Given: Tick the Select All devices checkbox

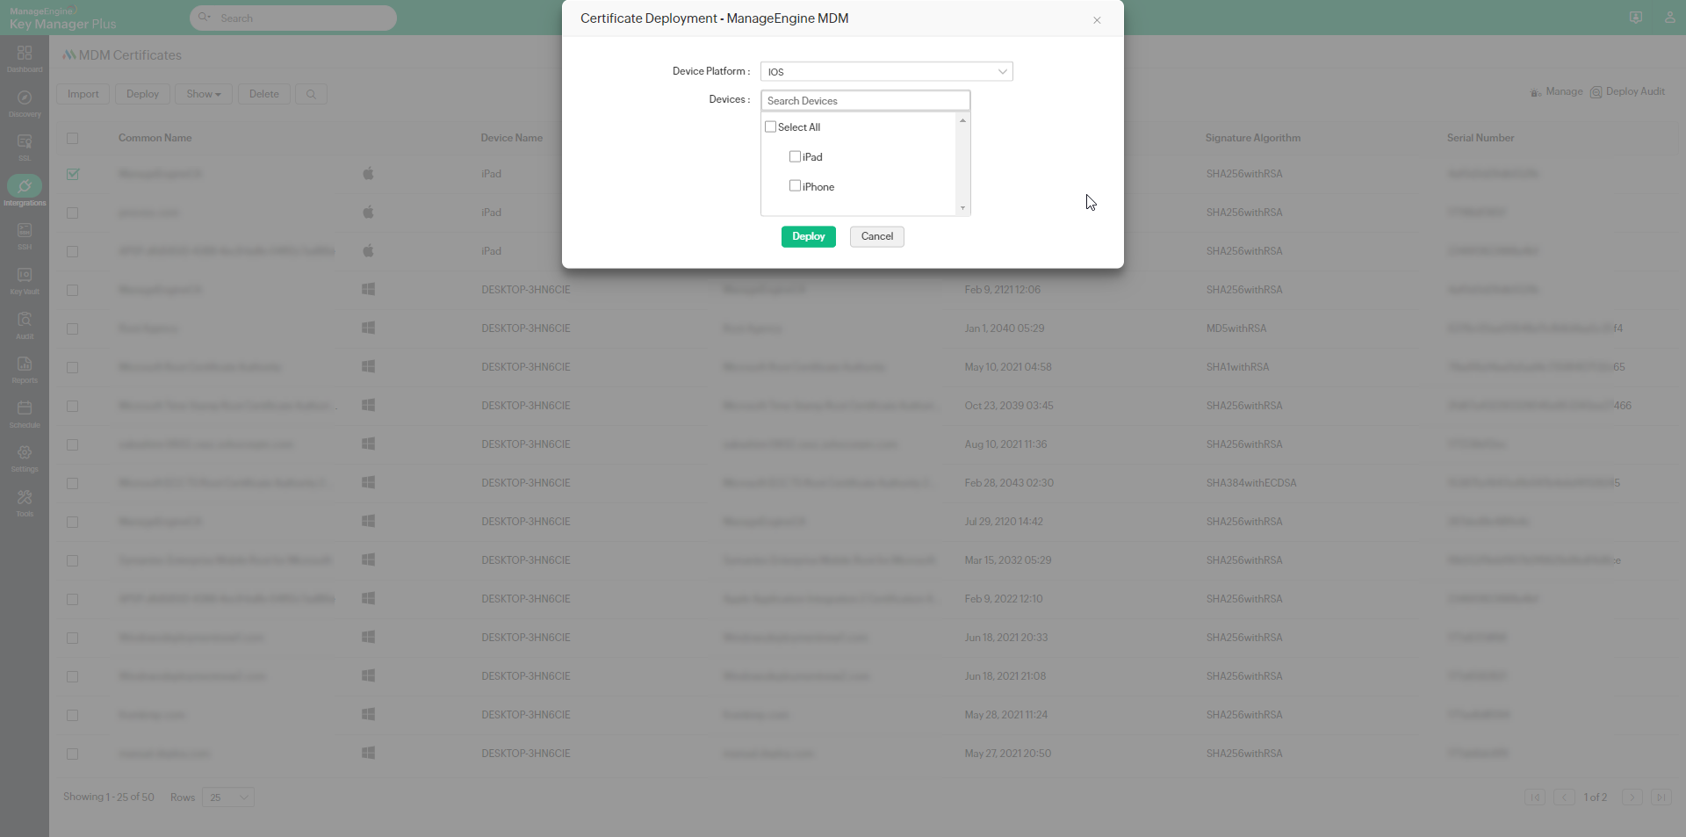Looking at the screenshot, I should coord(771,127).
